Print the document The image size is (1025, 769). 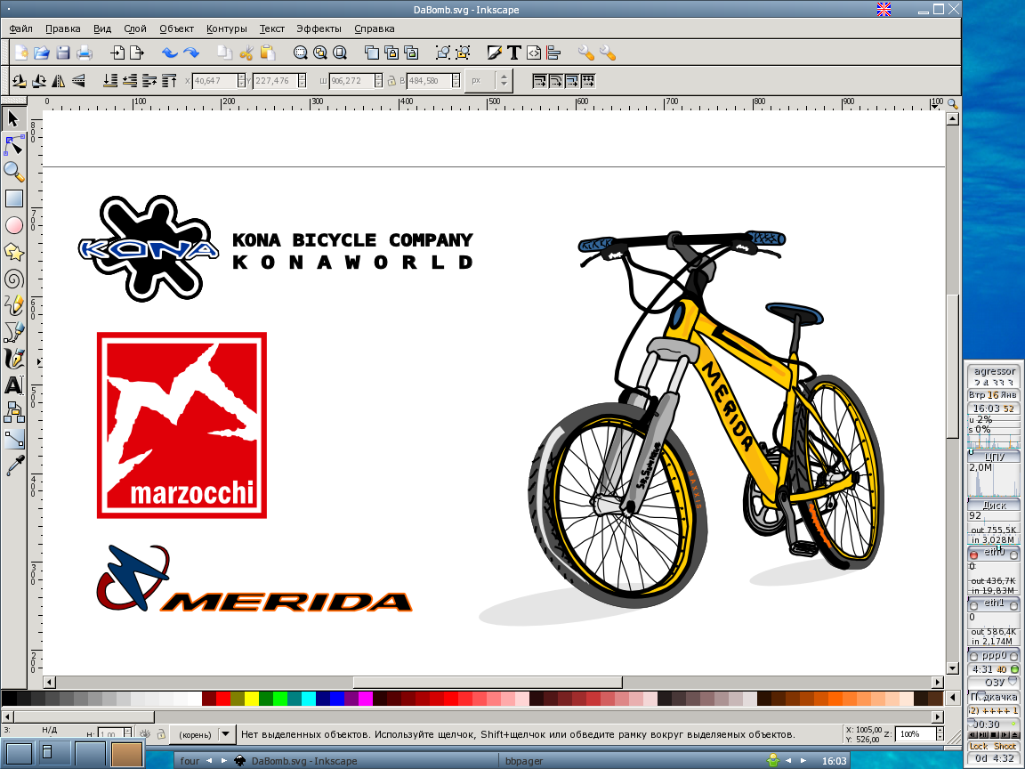[x=84, y=53]
